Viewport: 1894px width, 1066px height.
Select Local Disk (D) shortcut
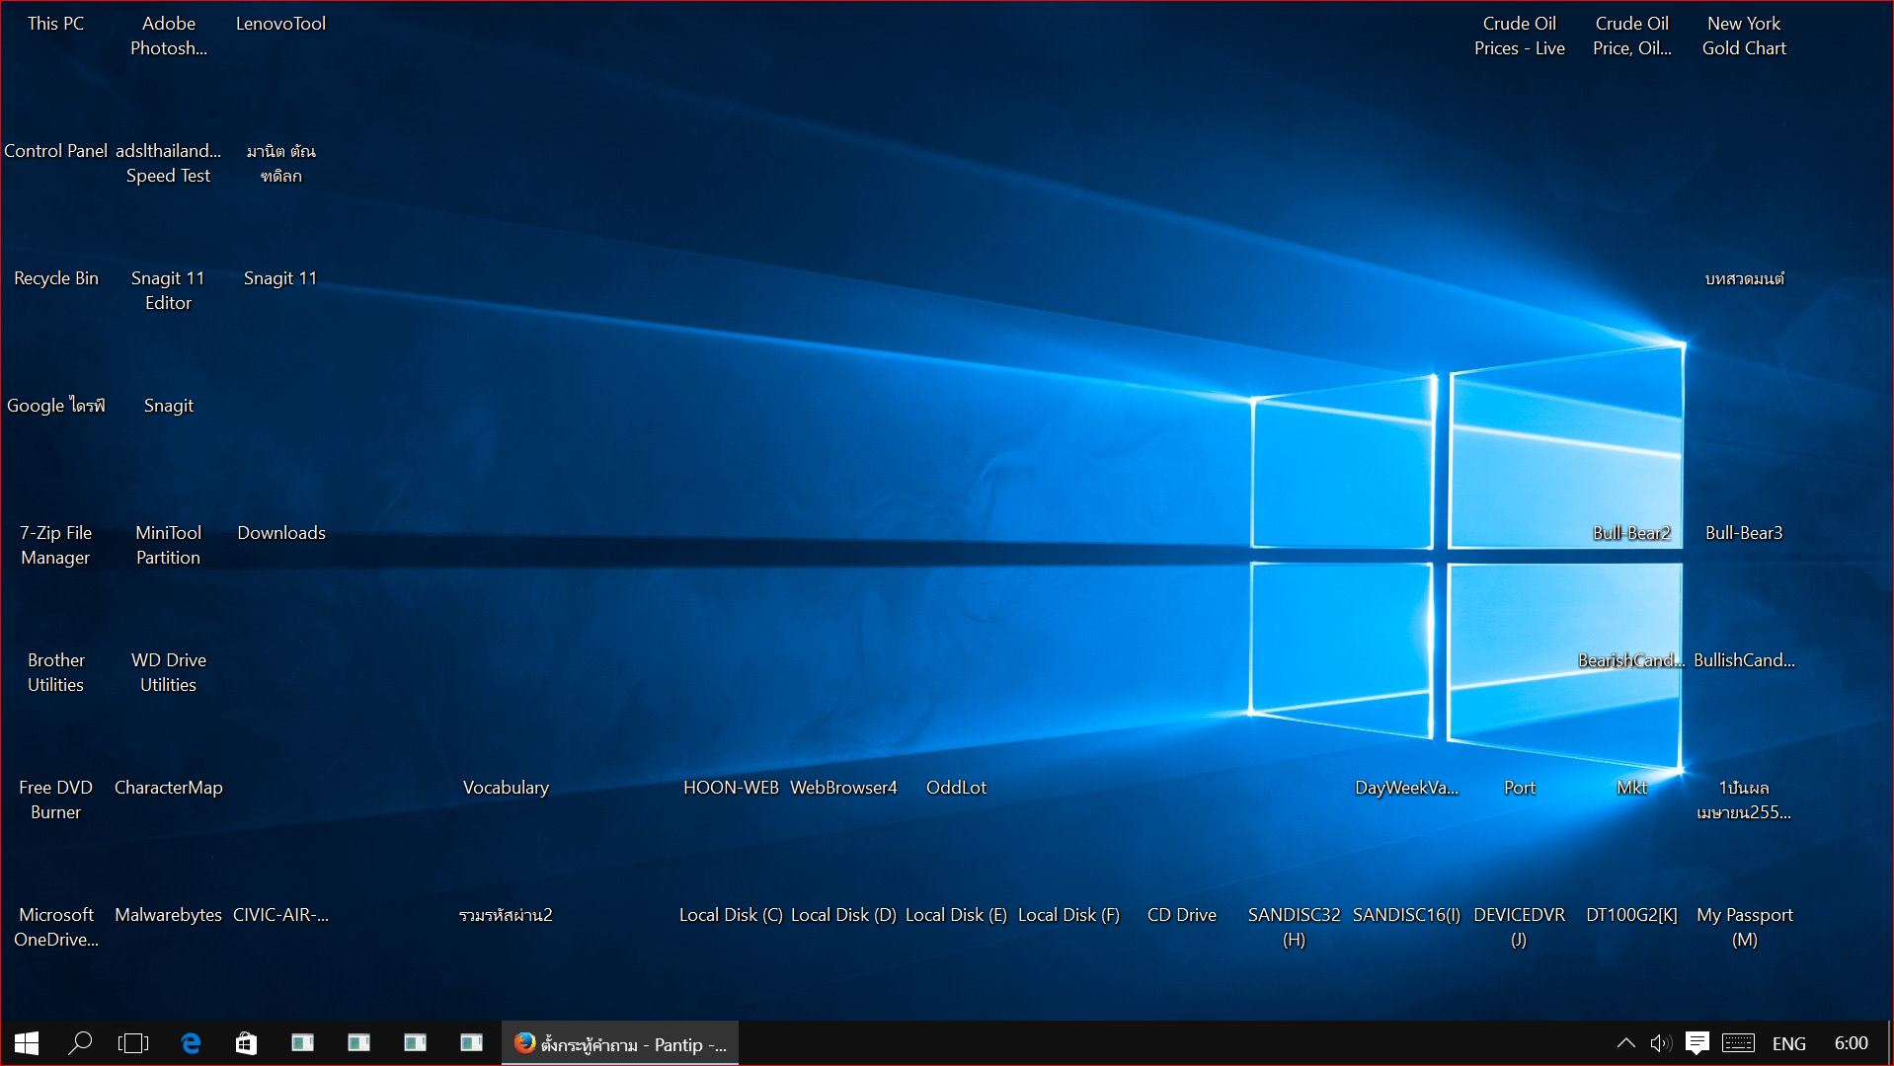click(x=843, y=915)
